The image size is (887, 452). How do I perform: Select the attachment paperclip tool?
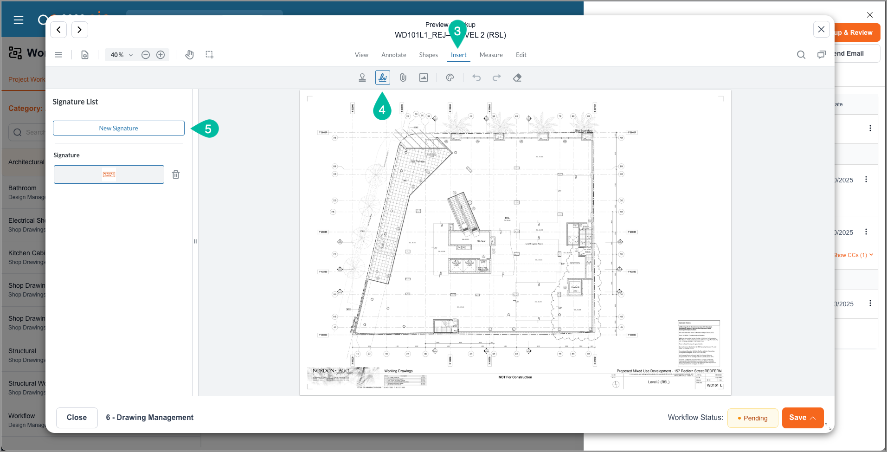coord(403,78)
